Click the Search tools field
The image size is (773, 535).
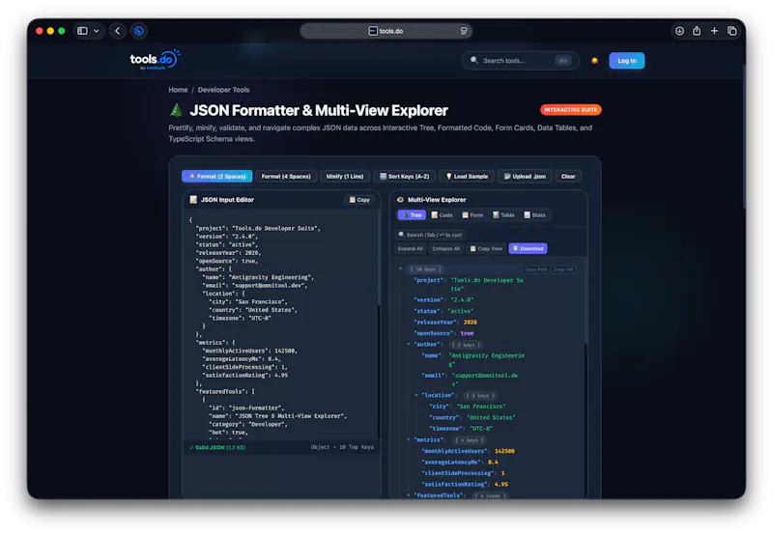click(x=520, y=61)
